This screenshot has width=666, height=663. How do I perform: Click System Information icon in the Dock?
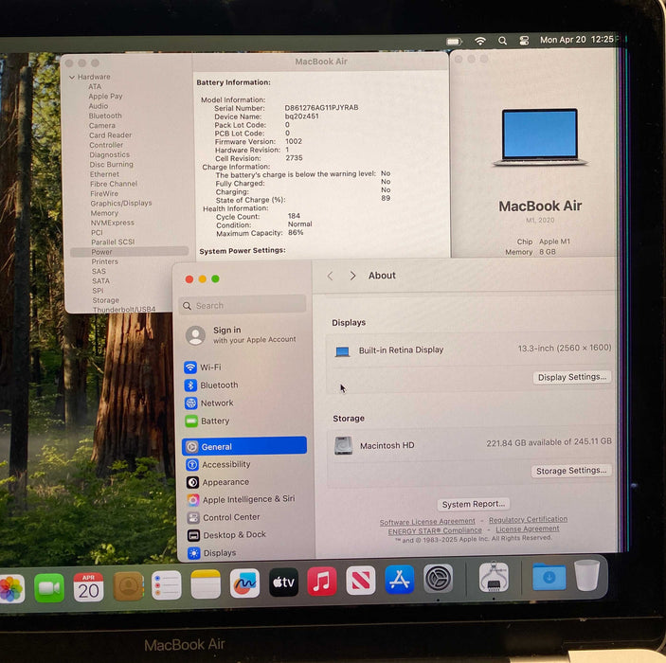(x=494, y=577)
